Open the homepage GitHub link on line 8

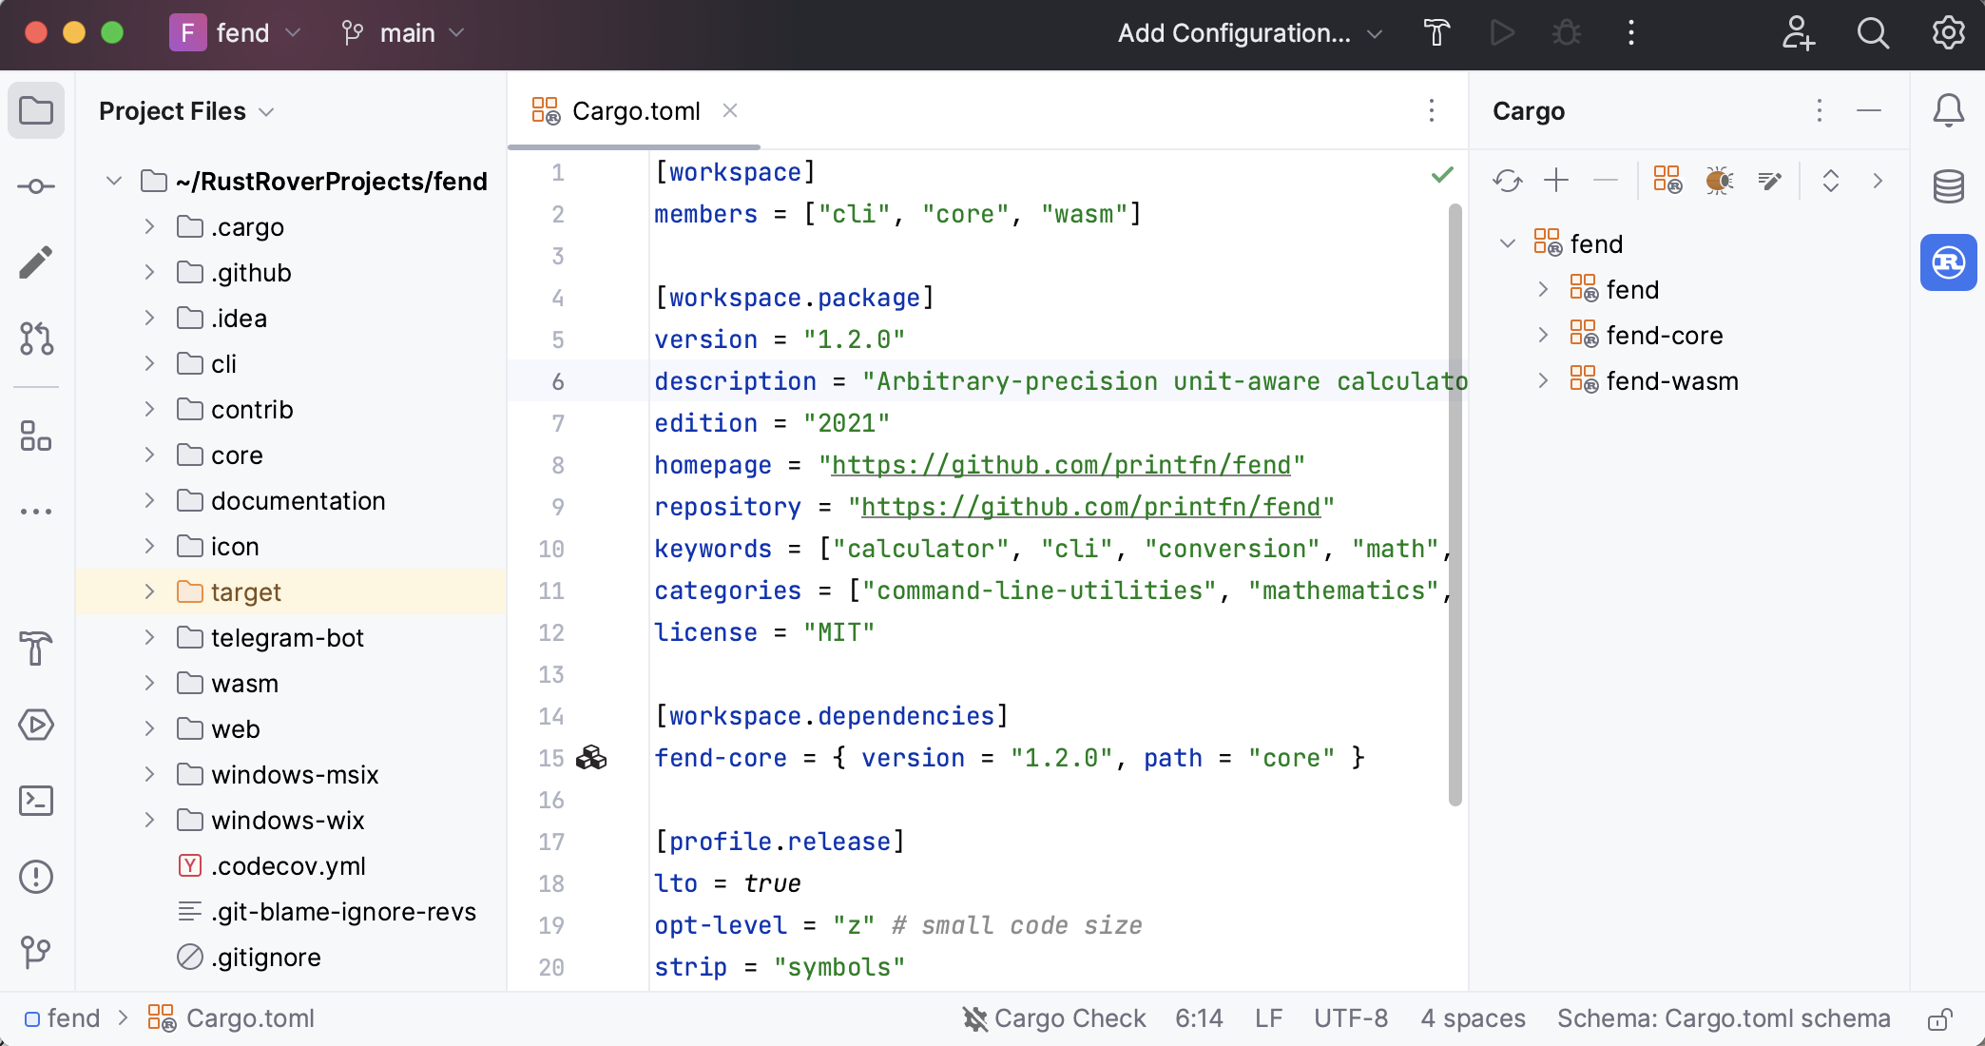[x=1061, y=465]
